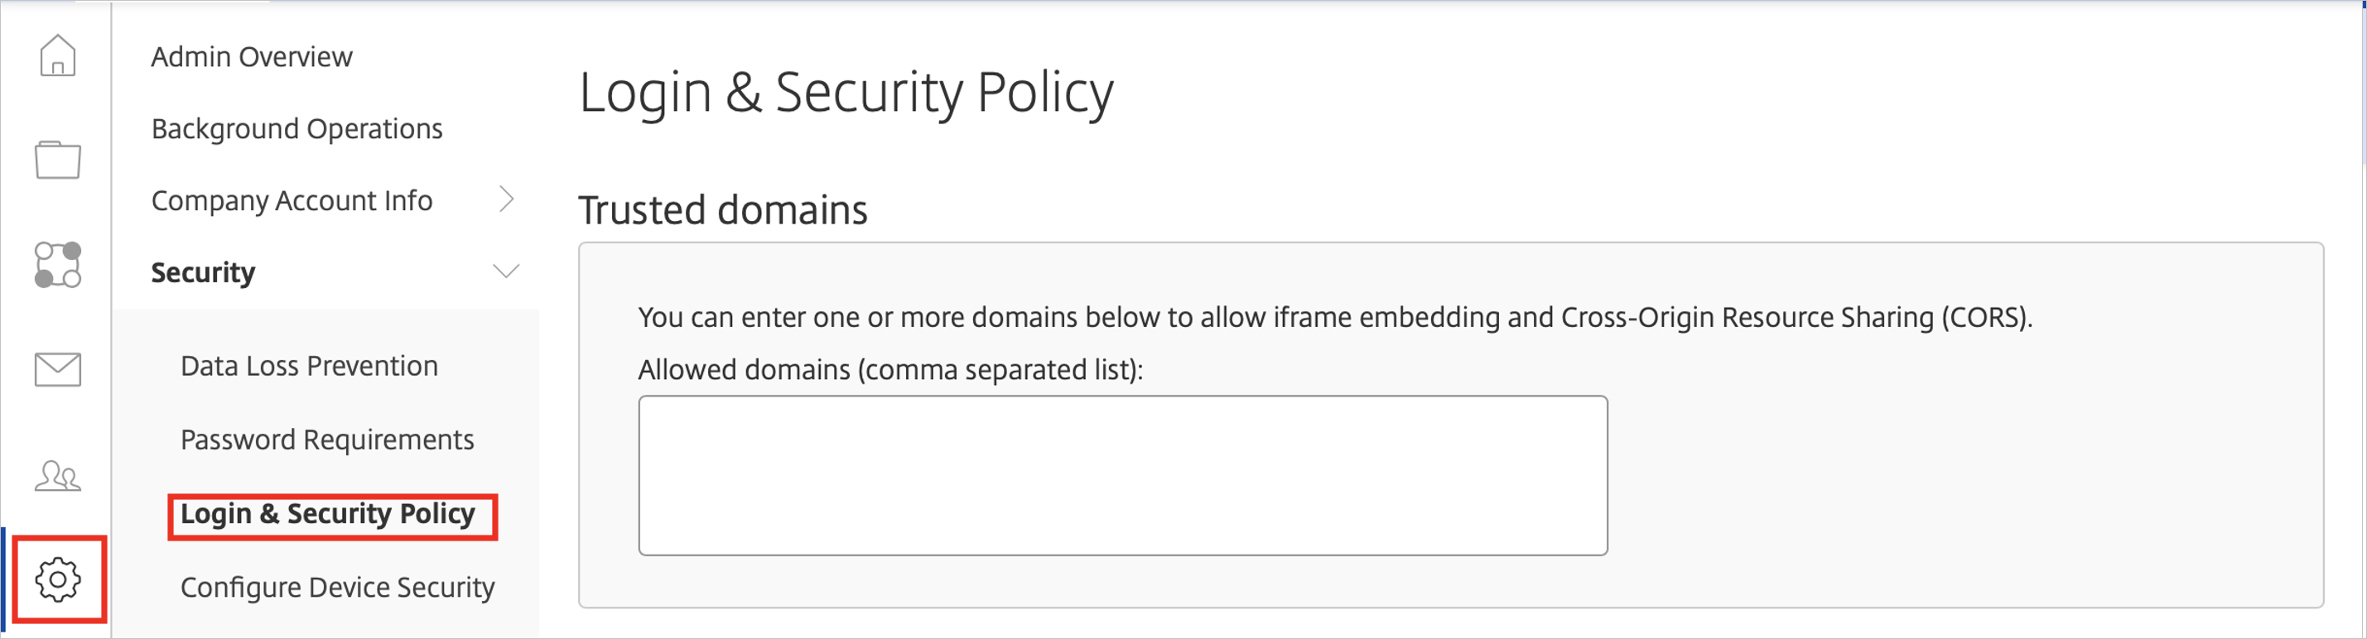The height and width of the screenshot is (639, 2367).
Task: Collapse the Security section chevron
Action: tap(505, 271)
